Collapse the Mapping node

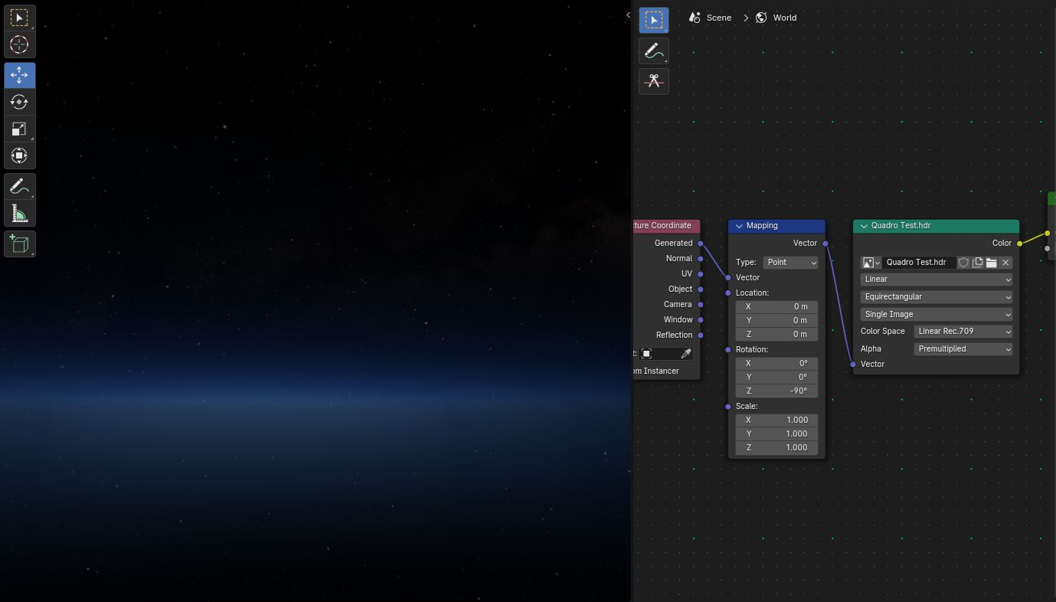coord(739,226)
